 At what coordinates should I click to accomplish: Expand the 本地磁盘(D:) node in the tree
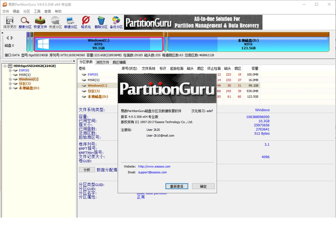tap(10, 88)
